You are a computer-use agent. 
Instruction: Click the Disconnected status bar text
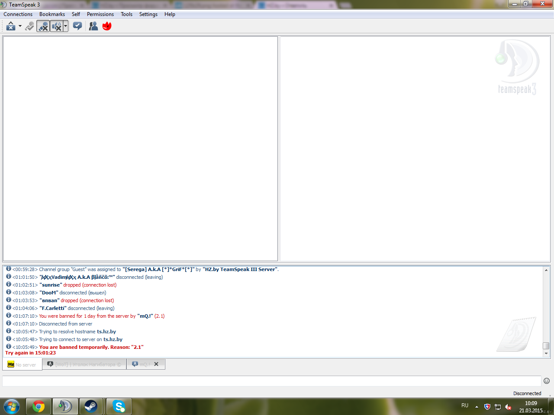(x=527, y=393)
